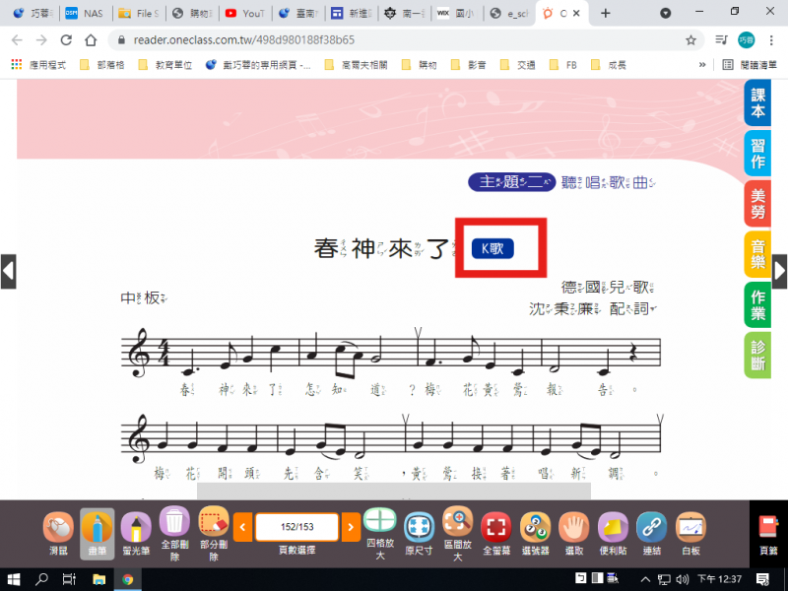
Task: Add a 便利貼 sticky note
Action: (612, 527)
